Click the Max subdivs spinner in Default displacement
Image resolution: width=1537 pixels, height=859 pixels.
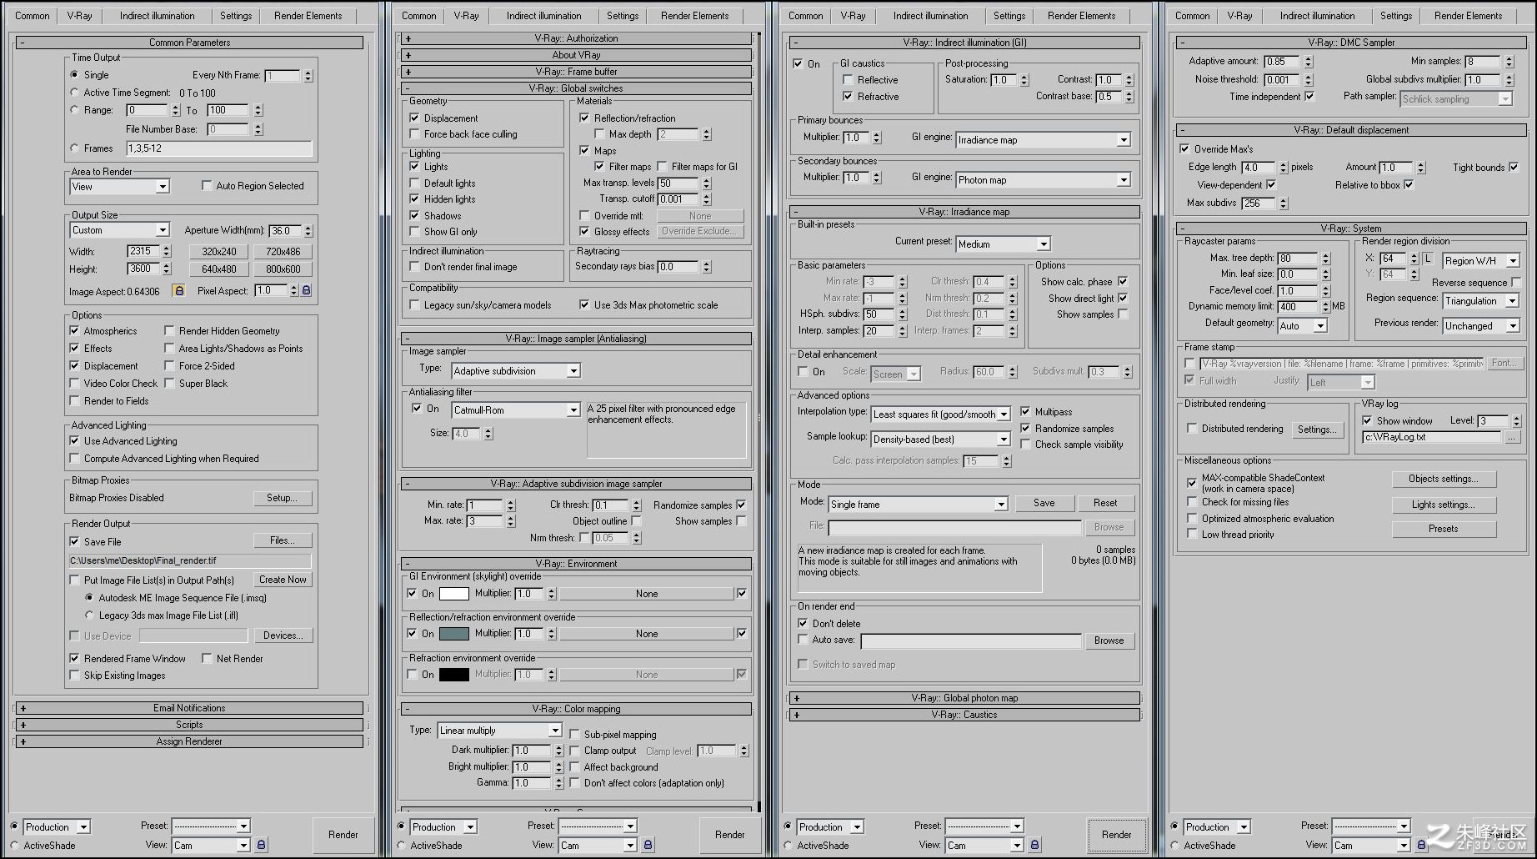(x=1284, y=203)
